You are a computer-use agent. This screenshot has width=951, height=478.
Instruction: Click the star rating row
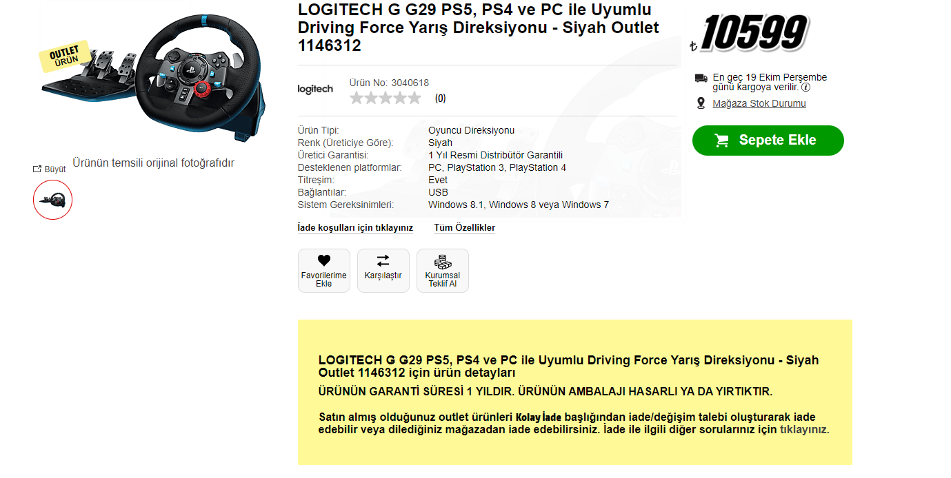point(386,98)
